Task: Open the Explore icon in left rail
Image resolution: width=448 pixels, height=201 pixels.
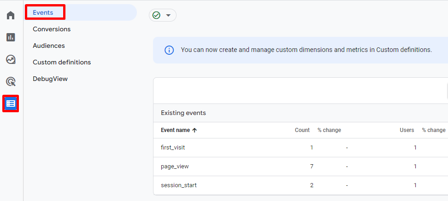Action: point(11,59)
